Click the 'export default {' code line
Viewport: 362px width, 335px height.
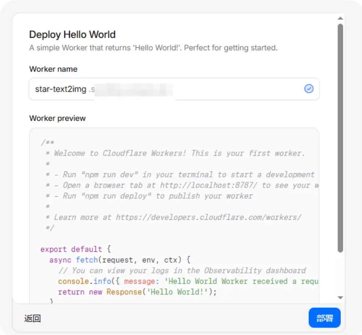click(76, 249)
